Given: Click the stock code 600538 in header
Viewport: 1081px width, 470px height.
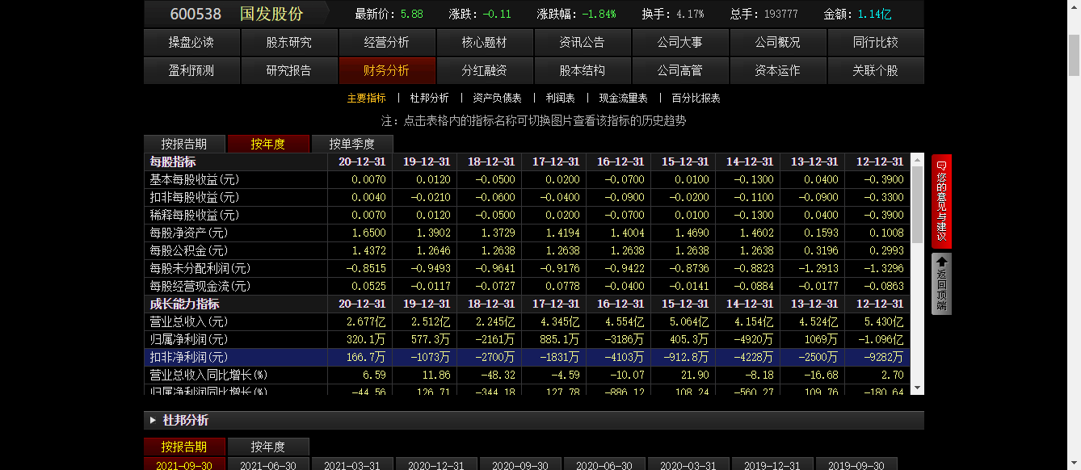Looking at the screenshot, I should (196, 14).
